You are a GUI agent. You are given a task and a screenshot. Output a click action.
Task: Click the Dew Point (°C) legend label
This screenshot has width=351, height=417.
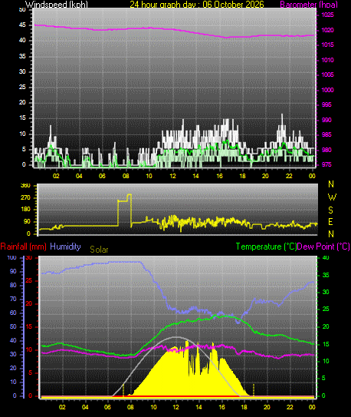tap(323, 247)
